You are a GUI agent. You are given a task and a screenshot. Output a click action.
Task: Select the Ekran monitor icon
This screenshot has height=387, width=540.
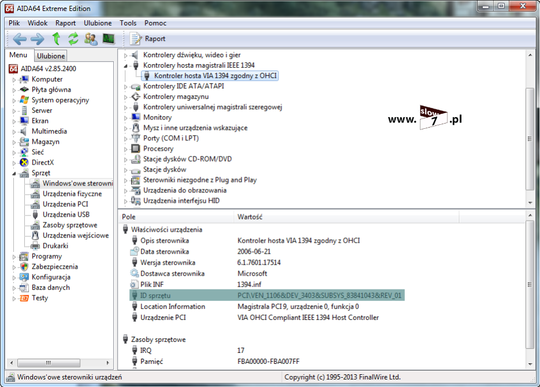coord(24,121)
